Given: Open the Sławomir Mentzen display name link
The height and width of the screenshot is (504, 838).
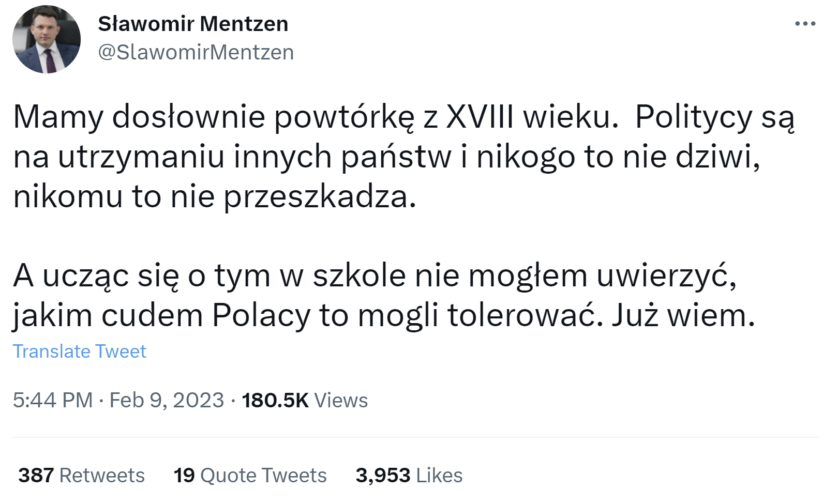Looking at the screenshot, I should (193, 24).
